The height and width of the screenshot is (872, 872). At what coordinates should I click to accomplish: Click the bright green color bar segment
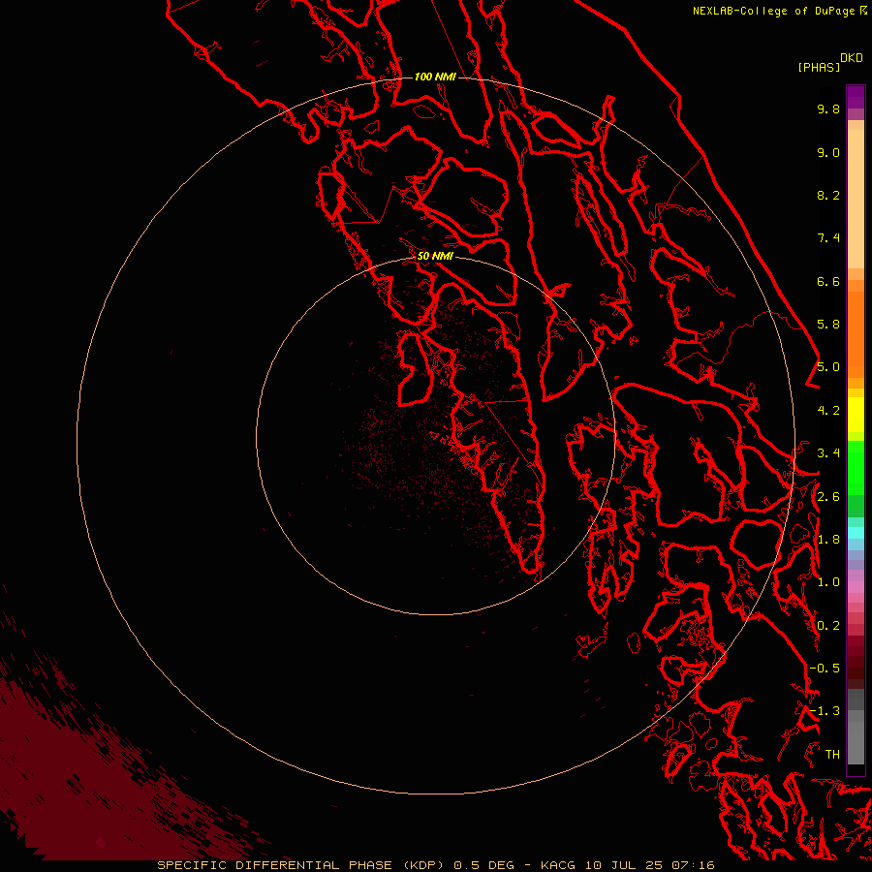click(856, 467)
